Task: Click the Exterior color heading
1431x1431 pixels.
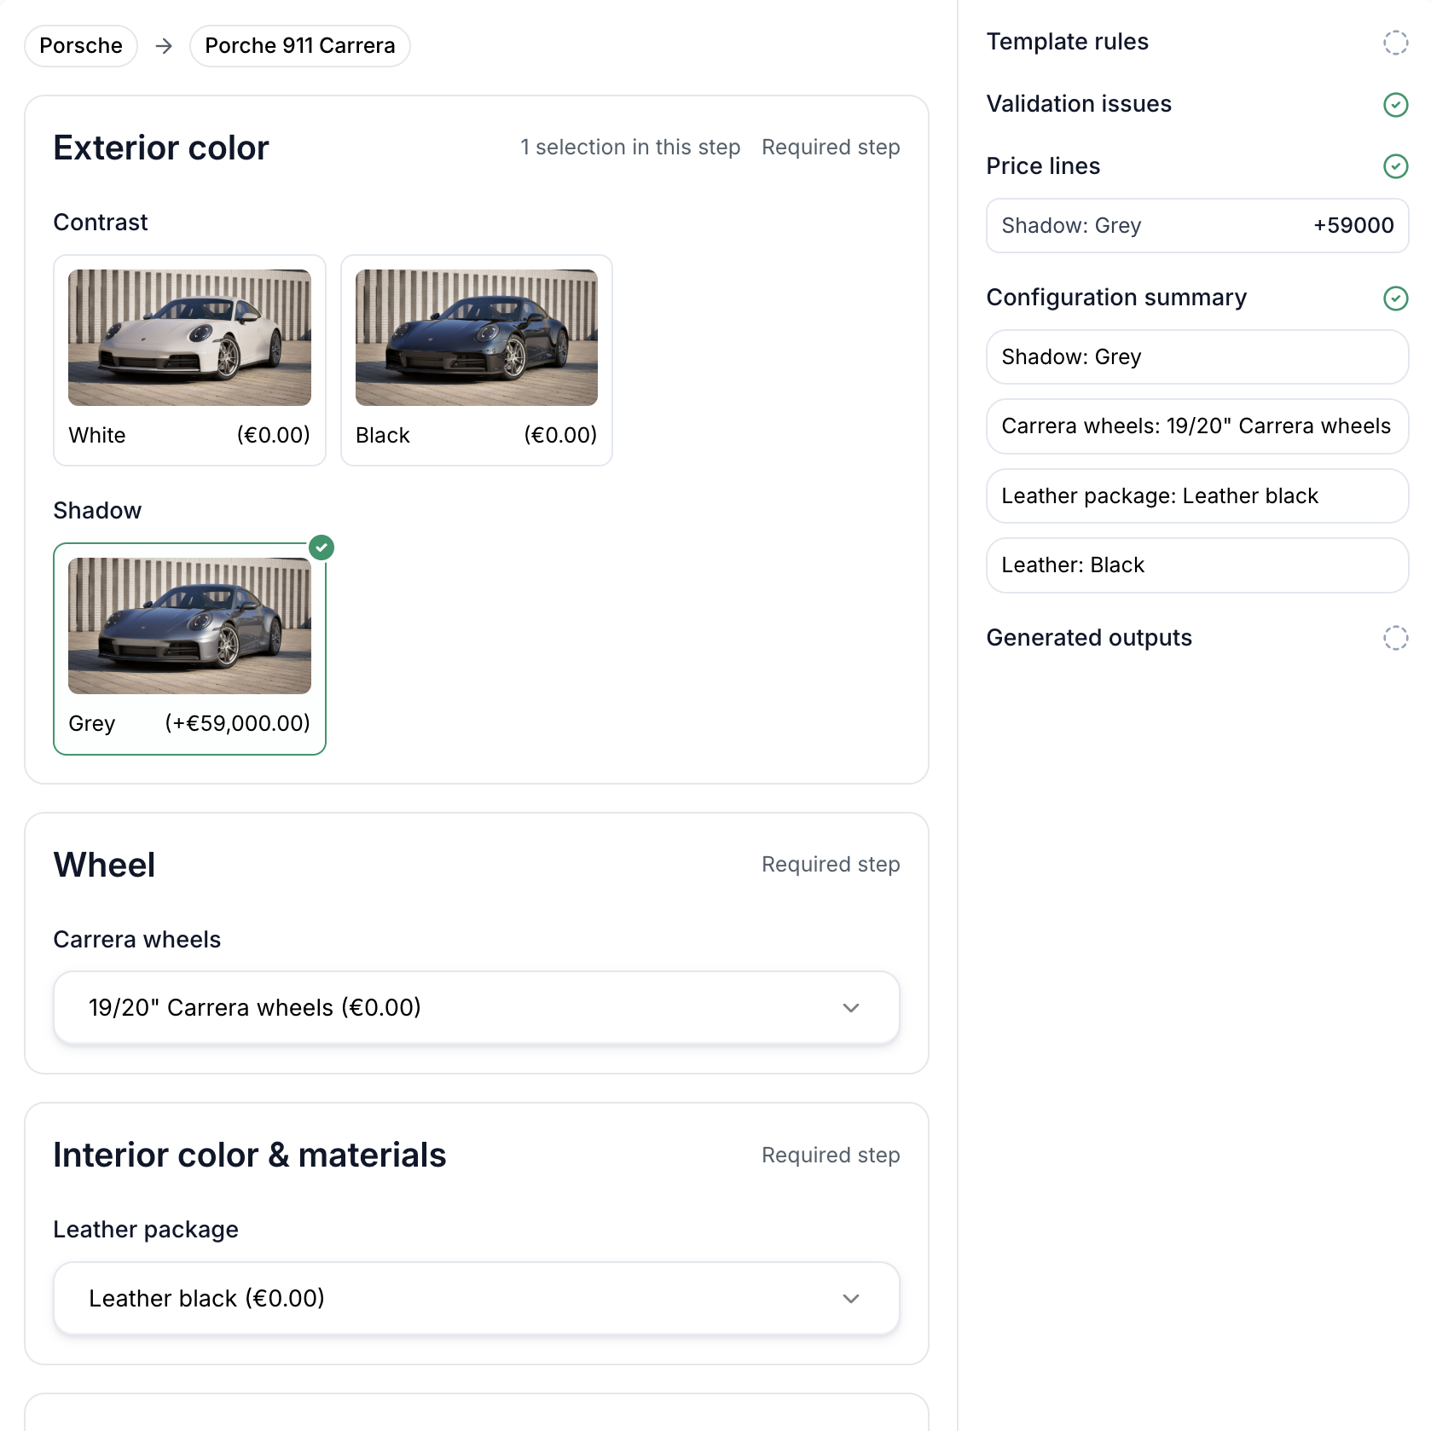Action: coord(161,148)
